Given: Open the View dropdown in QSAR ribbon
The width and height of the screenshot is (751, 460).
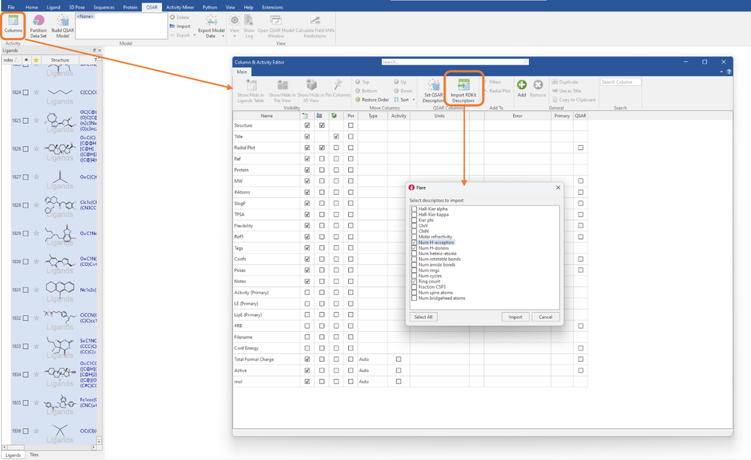Looking at the screenshot, I should (235, 36).
